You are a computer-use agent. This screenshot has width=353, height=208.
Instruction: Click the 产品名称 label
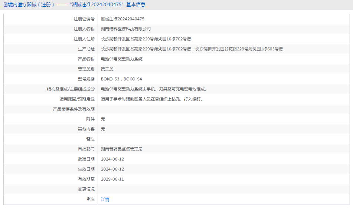(x=86, y=59)
